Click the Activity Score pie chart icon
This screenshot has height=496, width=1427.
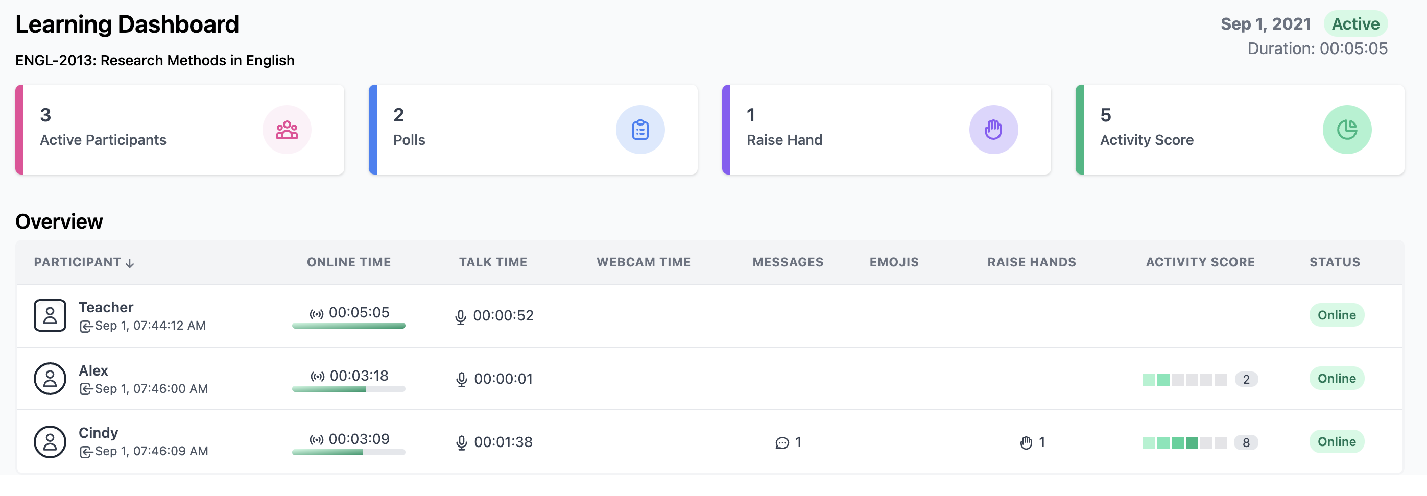coord(1347,130)
